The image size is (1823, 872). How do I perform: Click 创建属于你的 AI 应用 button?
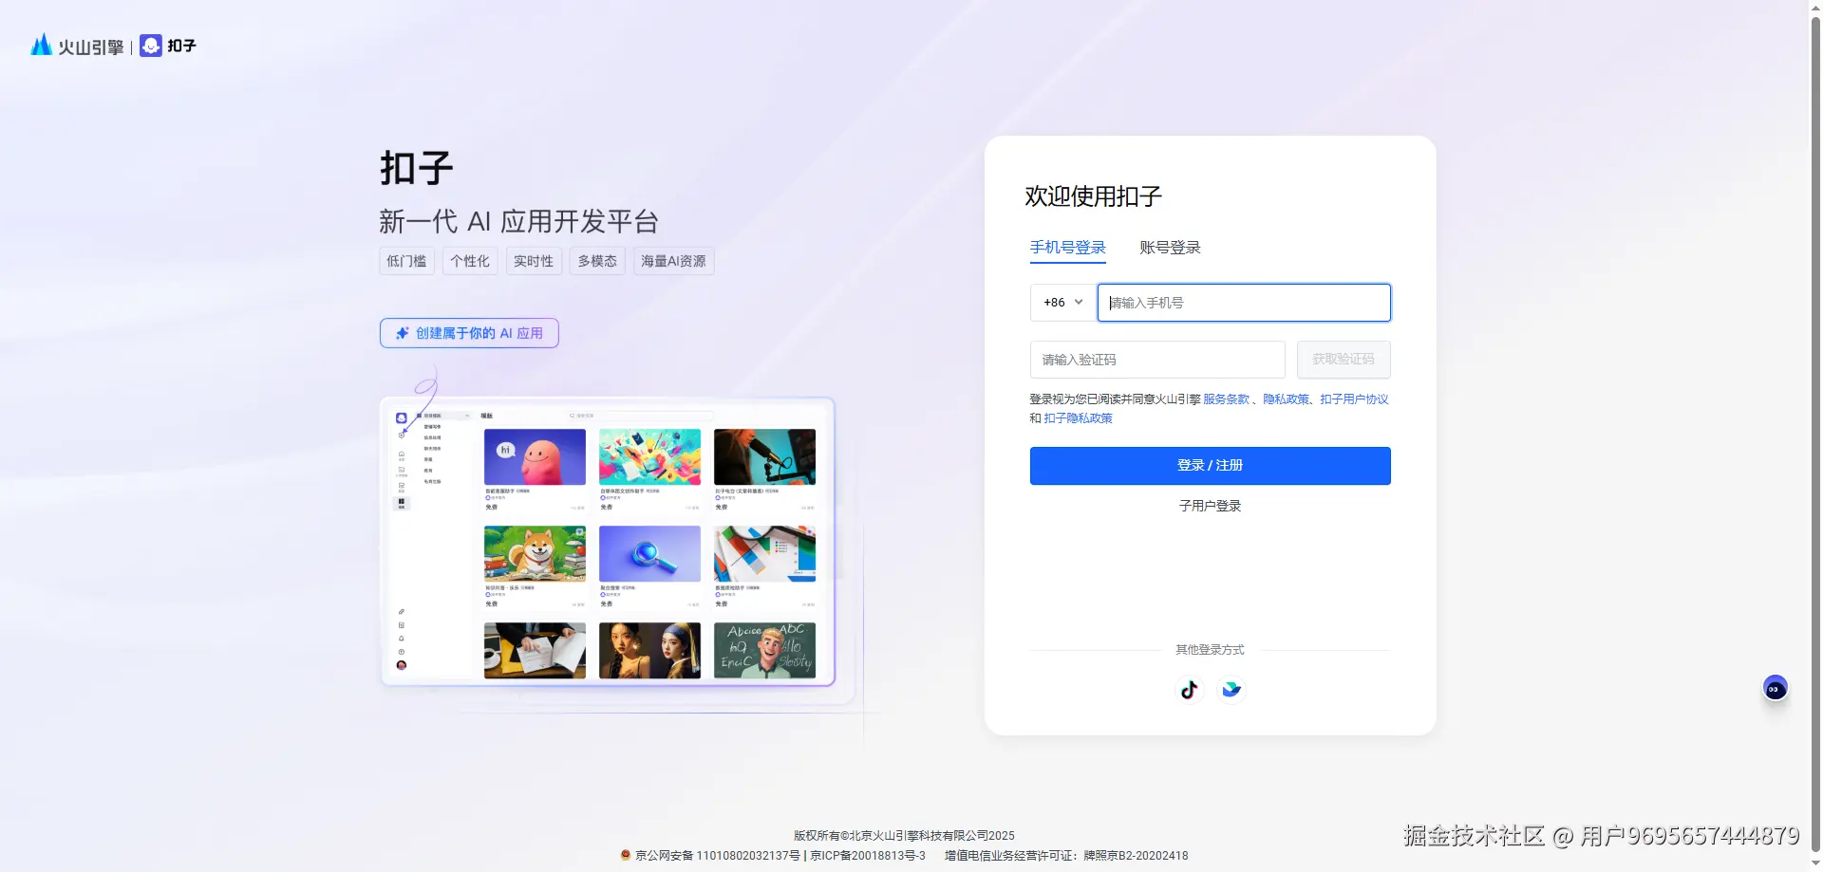[469, 333]
